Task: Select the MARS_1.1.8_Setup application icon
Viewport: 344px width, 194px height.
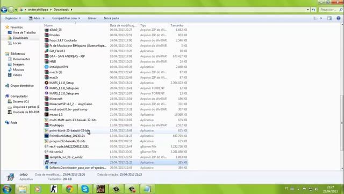Action: click(x=47, y=82)
